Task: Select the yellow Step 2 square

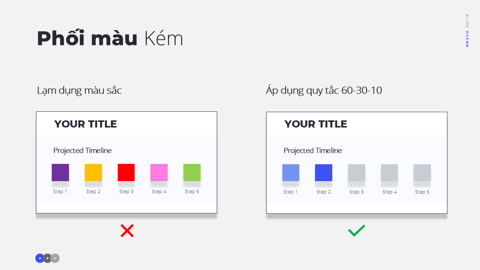Action: [x=93, y=172]
